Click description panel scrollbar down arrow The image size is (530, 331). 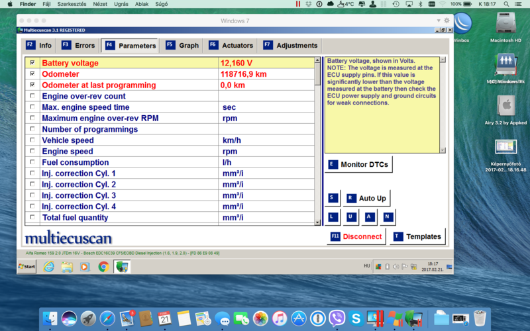[x=443, y=150]
